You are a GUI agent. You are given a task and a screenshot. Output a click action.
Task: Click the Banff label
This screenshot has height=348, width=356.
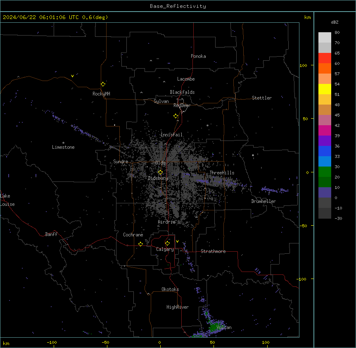[51, 234]
